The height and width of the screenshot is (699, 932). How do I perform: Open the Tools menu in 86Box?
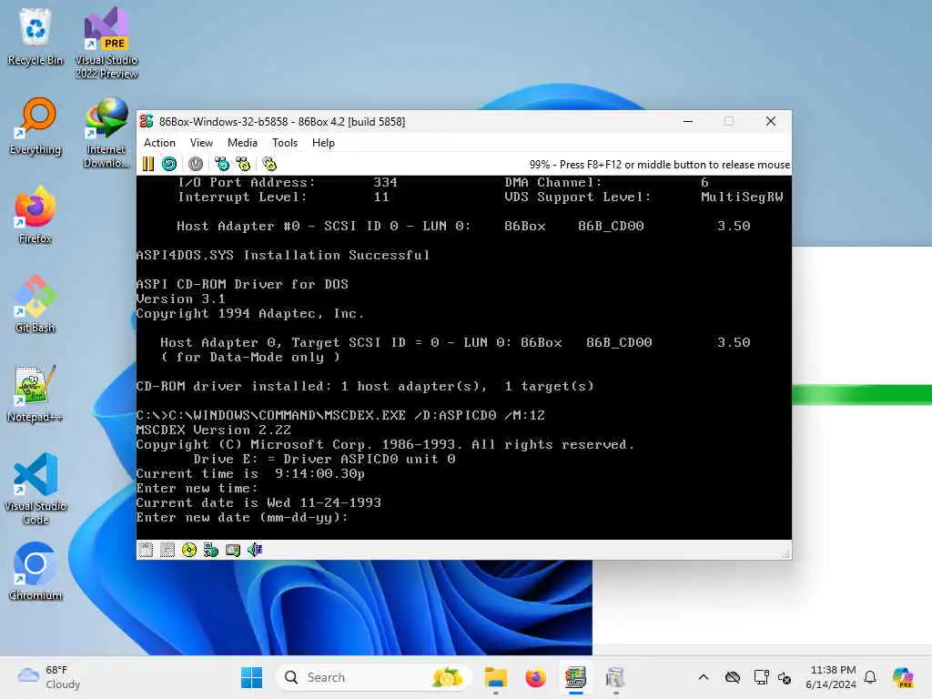tap(285, 143)
